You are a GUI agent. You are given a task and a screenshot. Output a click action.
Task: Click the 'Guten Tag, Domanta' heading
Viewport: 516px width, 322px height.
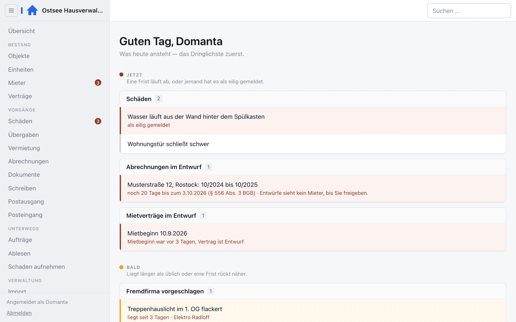[x=171, y=41]
